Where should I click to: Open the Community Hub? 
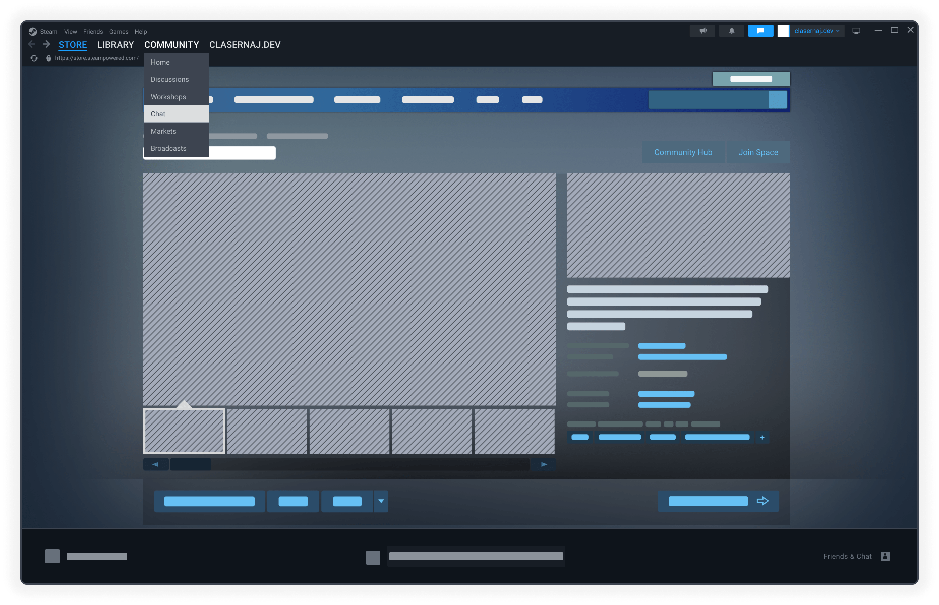(683, 152)
